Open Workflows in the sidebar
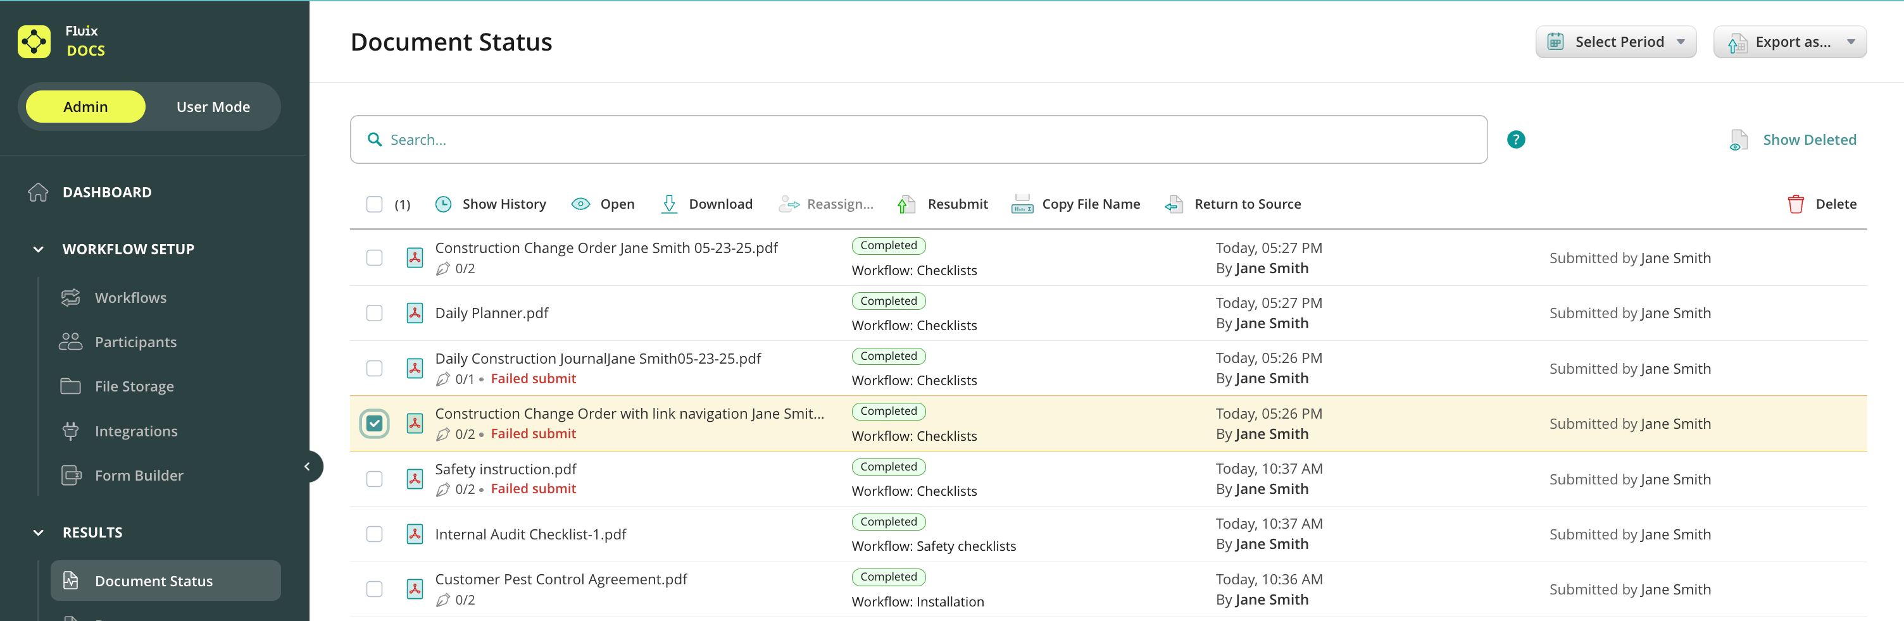Screen dimensions: 1904x621 point(130,298)
